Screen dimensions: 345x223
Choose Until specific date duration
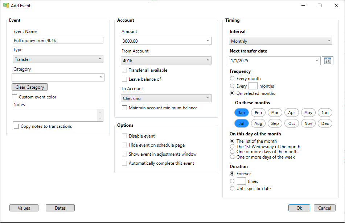(232, 189)
